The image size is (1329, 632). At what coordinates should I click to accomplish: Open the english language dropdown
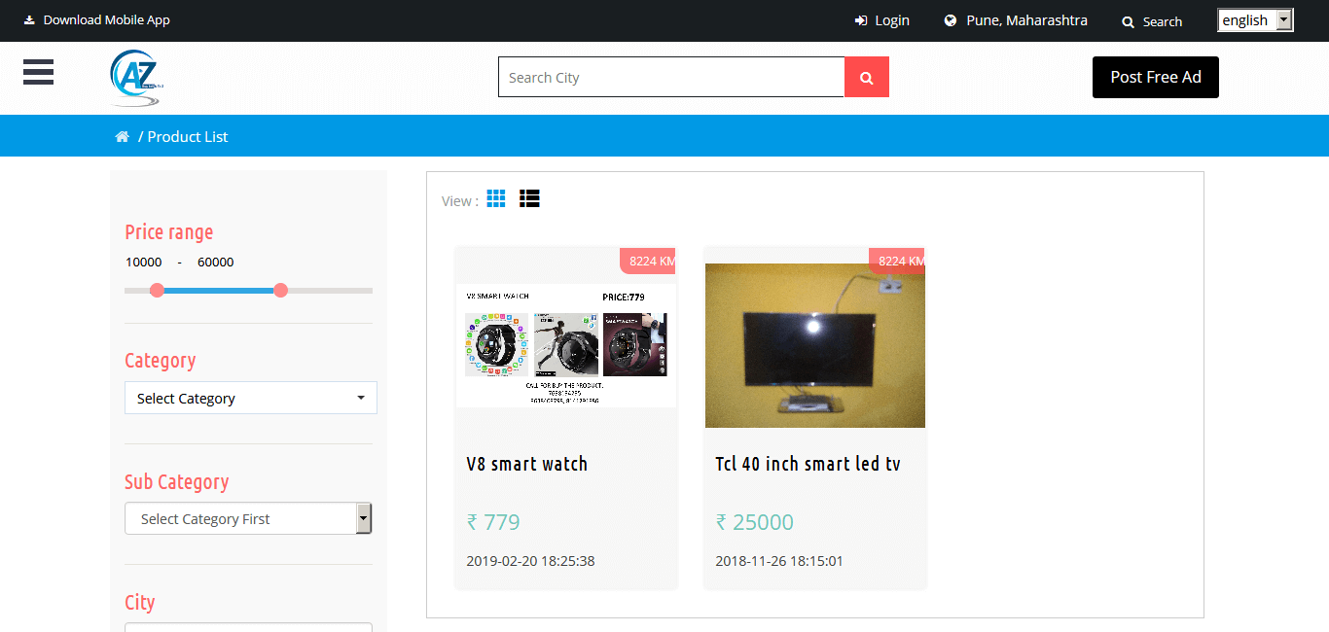tap(1255, 20)
